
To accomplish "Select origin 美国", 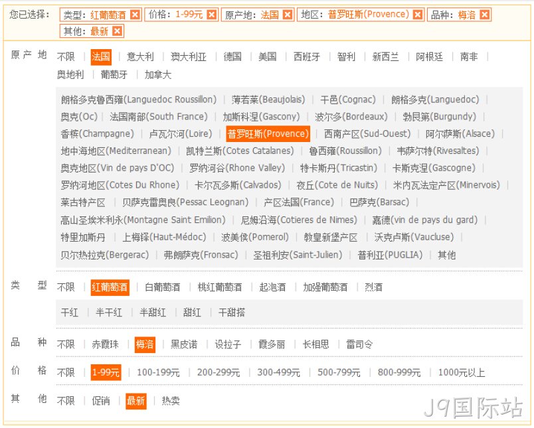I will point(268,56).
